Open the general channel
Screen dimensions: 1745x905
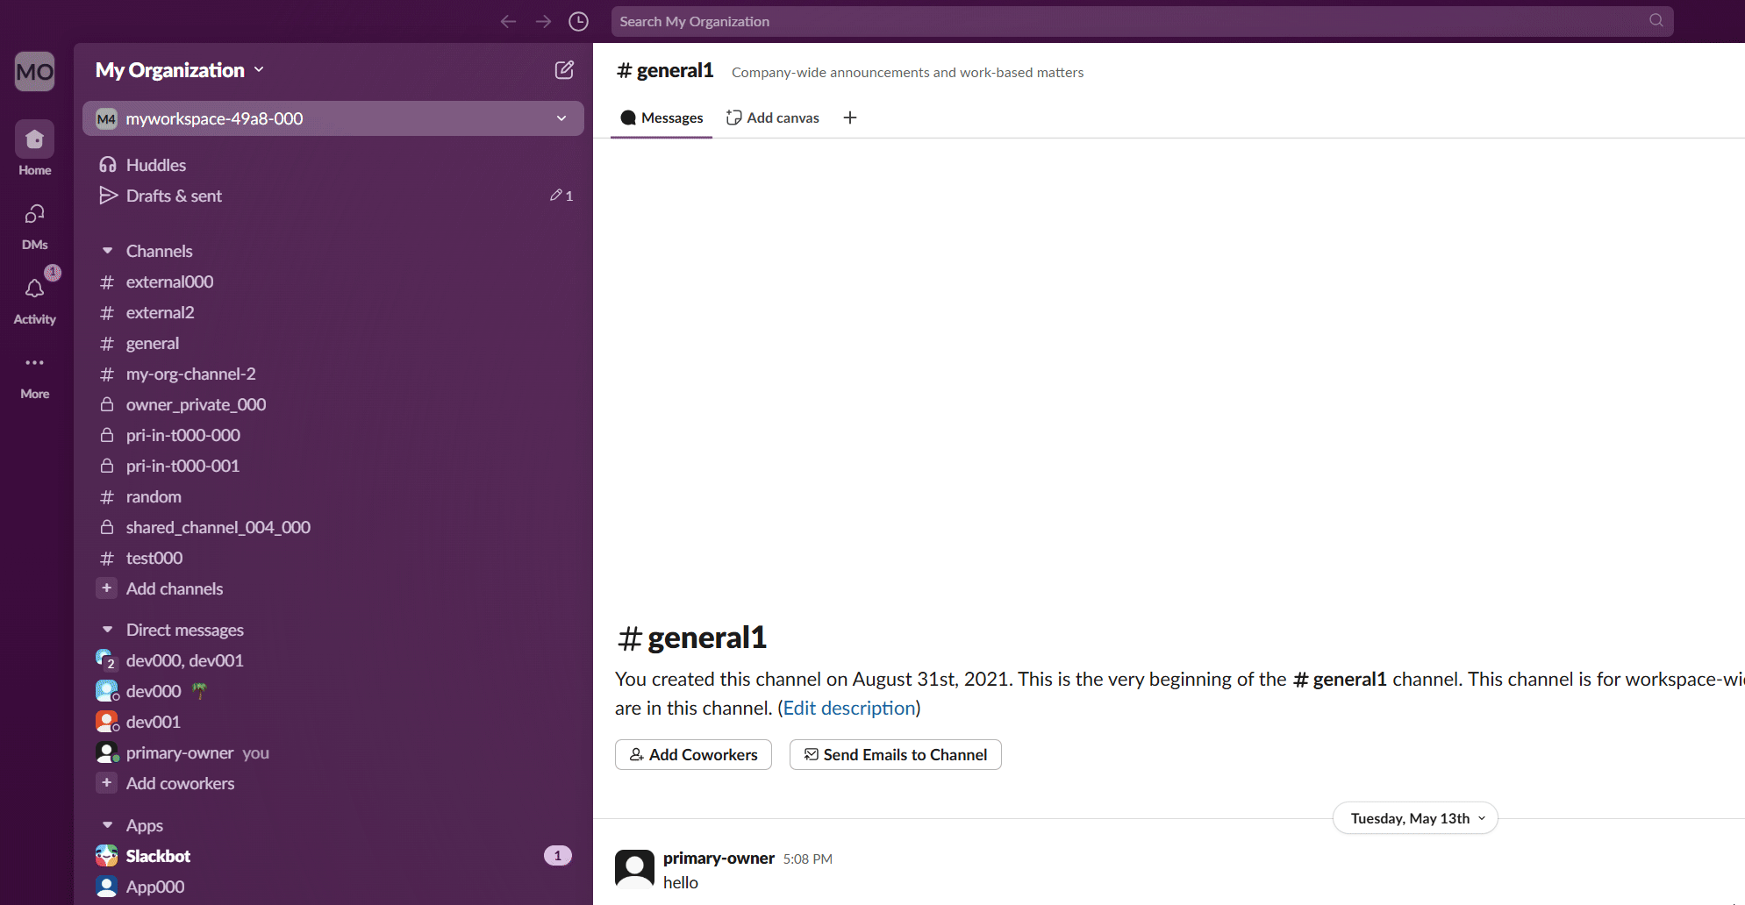click(333, 343)
